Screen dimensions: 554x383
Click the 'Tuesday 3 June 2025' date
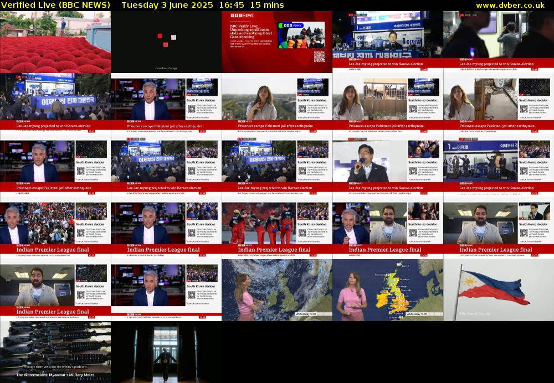[x=167, y=6]
